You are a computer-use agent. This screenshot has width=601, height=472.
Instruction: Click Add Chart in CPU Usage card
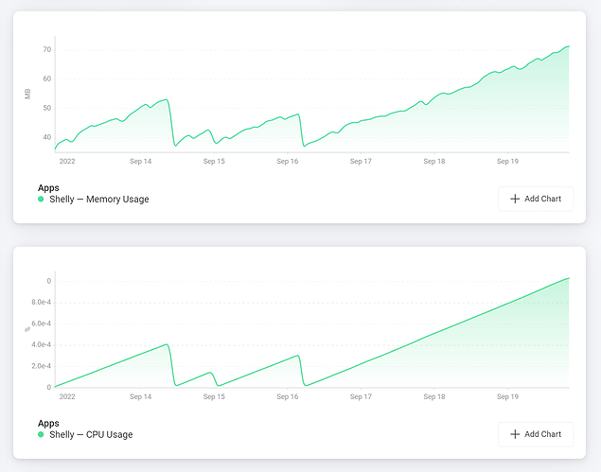536,434
